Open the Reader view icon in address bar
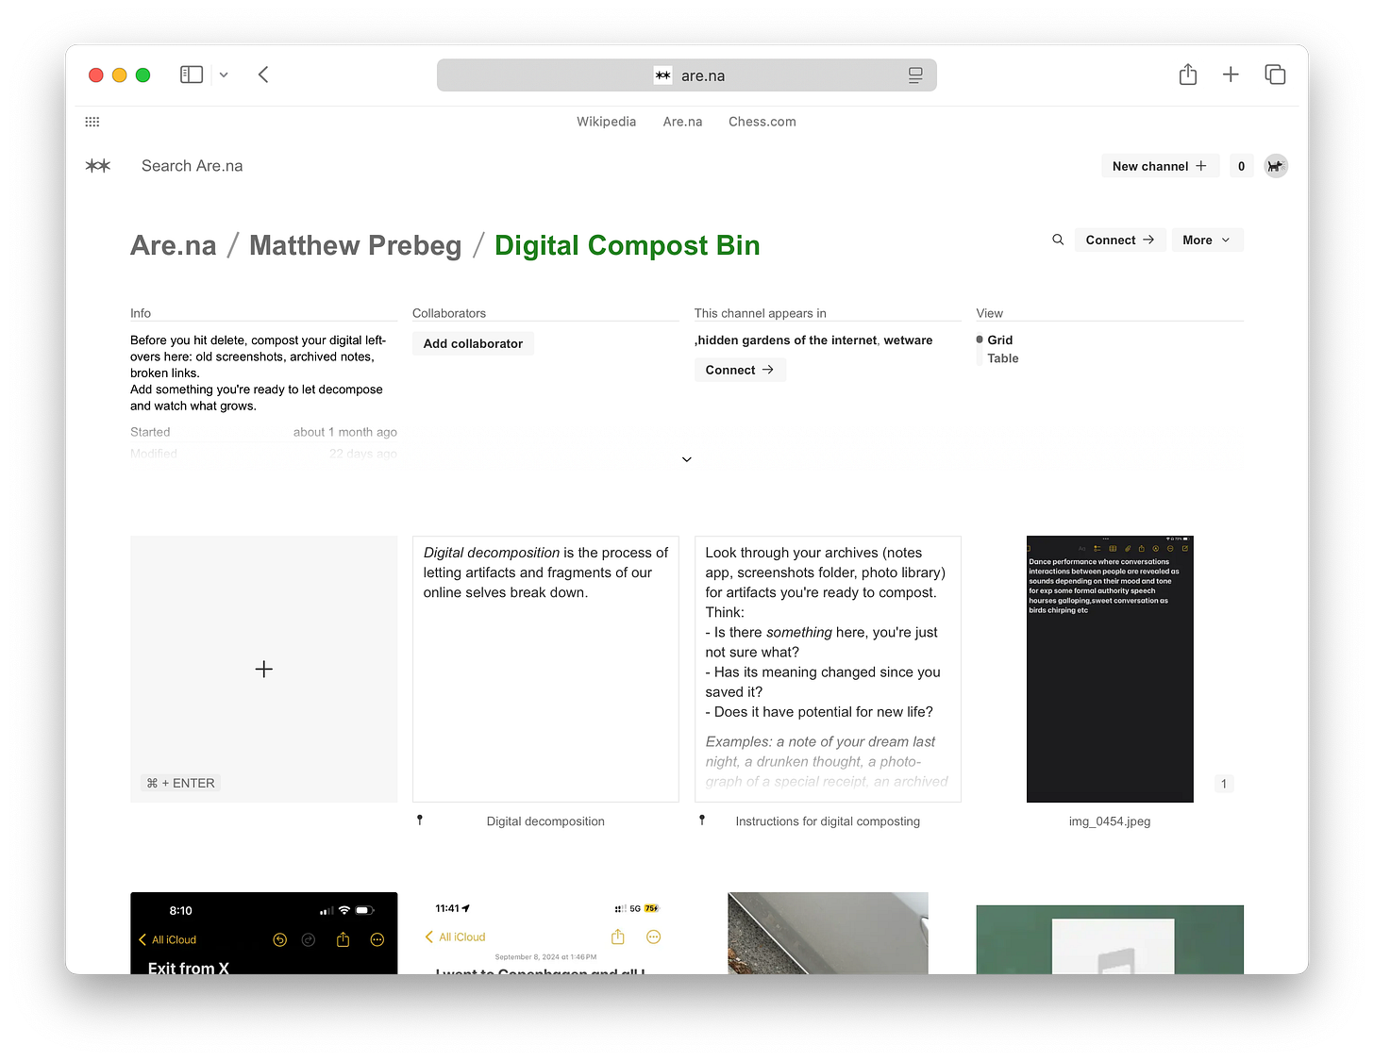This screenshot has height=1061, width=1374. pyautogui.click(x=915, y=75)
